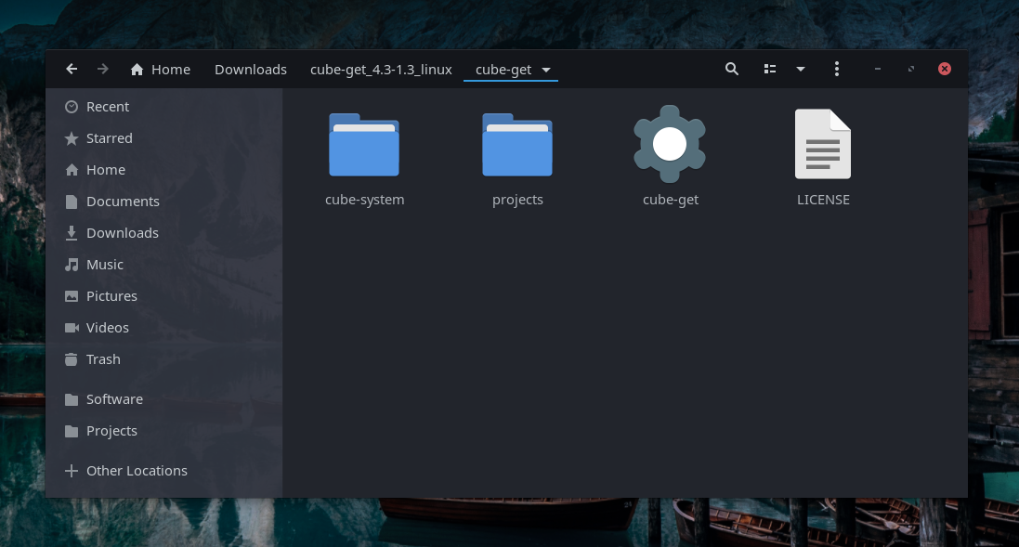Browse Other Locations in sidebar
This screenshot has height=547, width=1019.
(136, 471)
